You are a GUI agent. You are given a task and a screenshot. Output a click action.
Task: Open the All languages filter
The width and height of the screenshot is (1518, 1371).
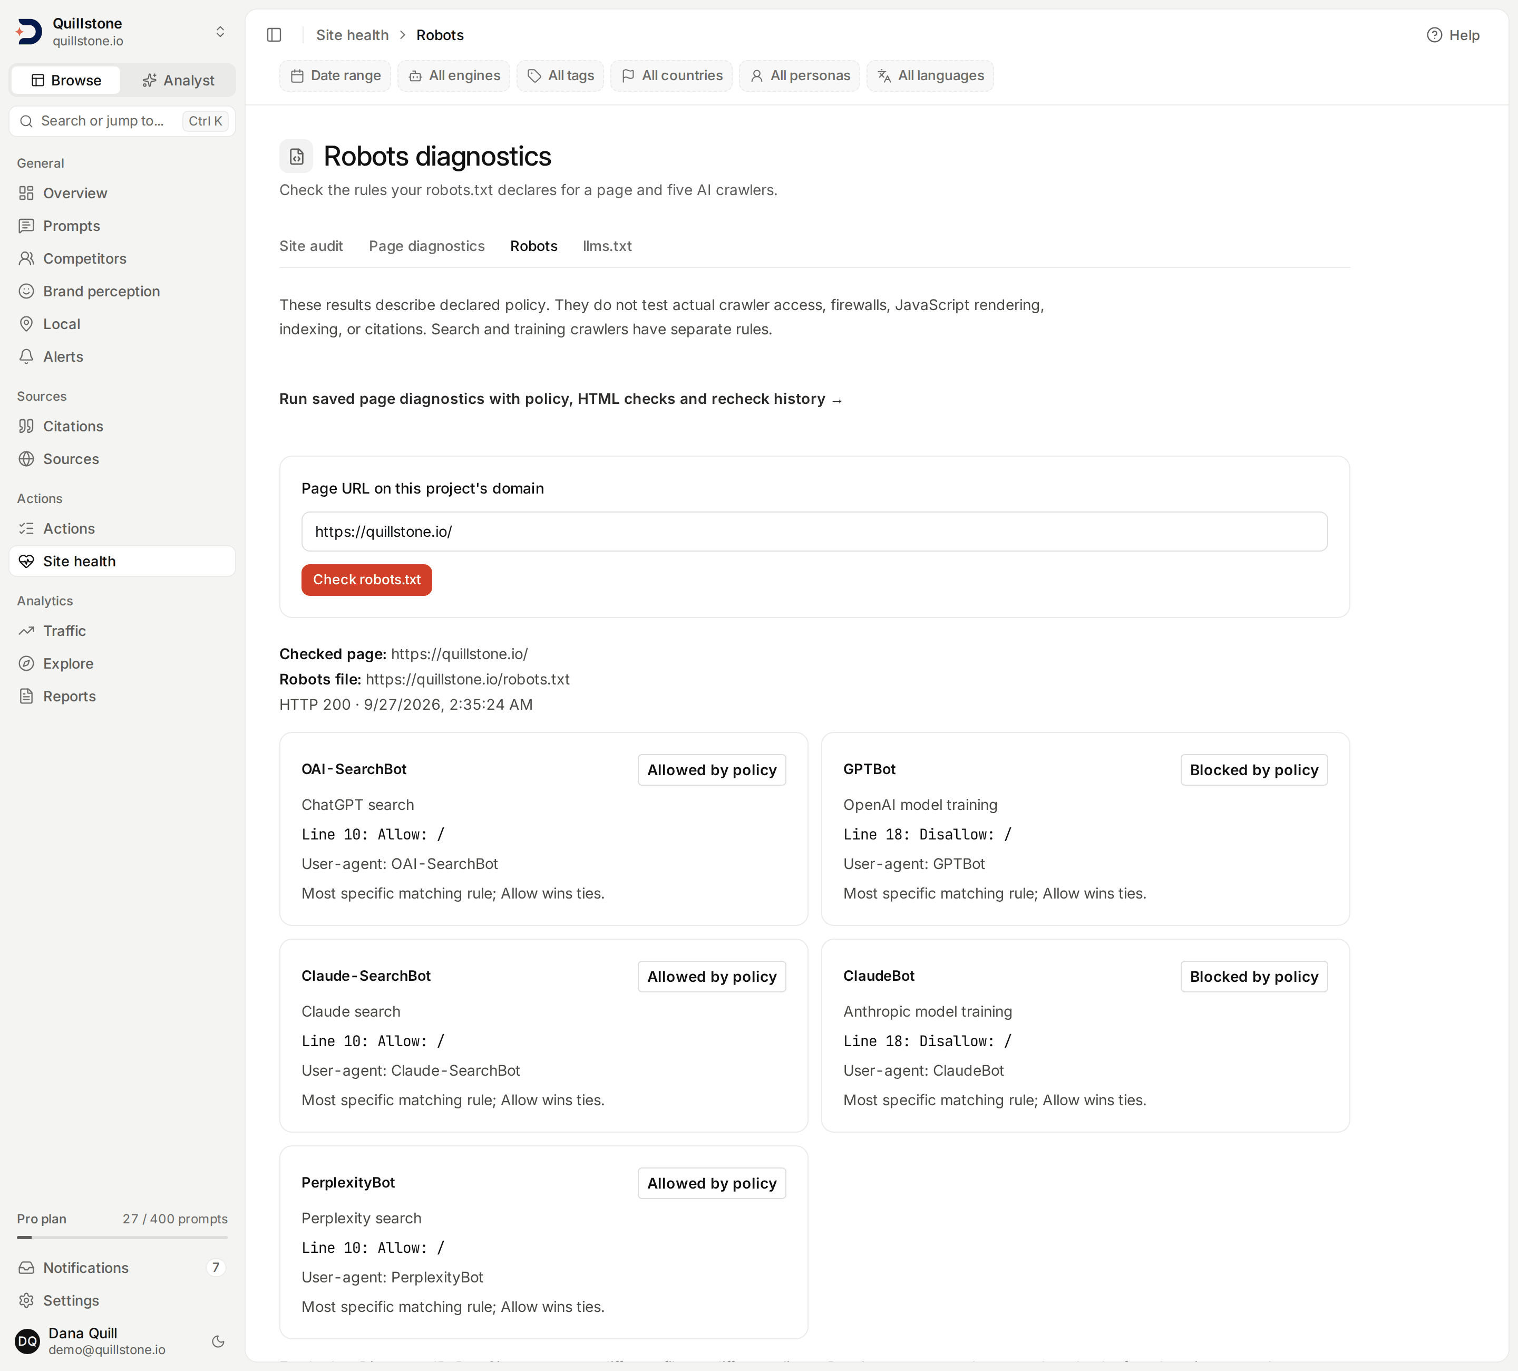(930, 75)
